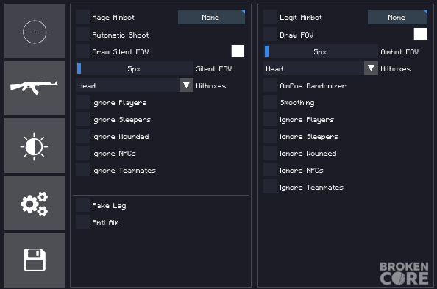Click Head value in Rage Hitboxes
Screen dimensions: 437x289
[87, 85]
